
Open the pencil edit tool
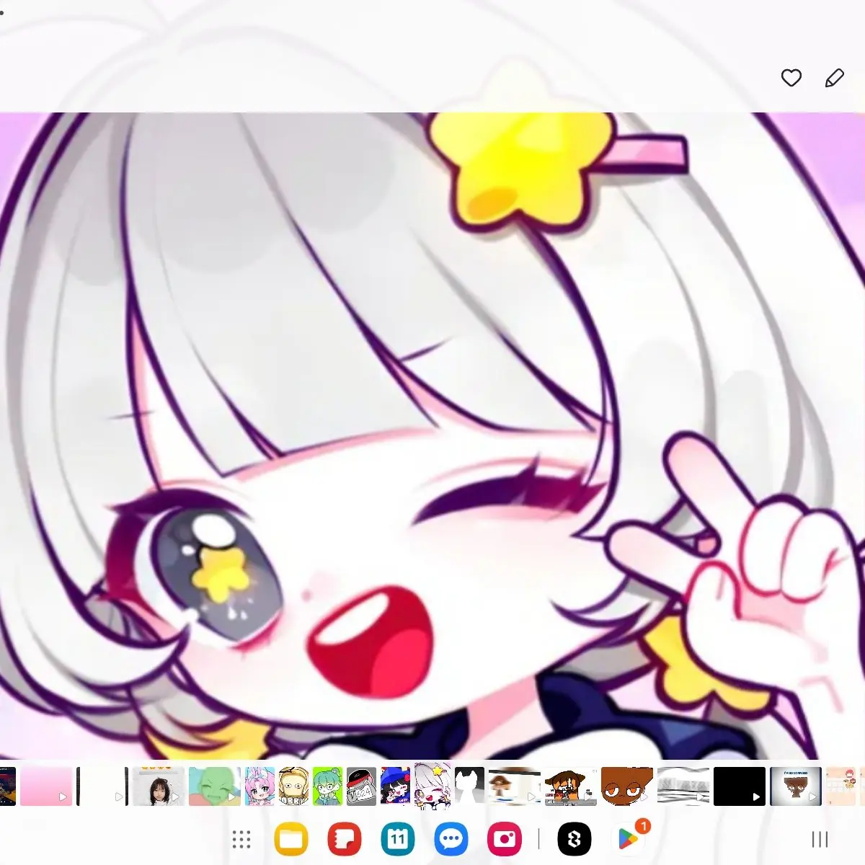click(834, 78)
